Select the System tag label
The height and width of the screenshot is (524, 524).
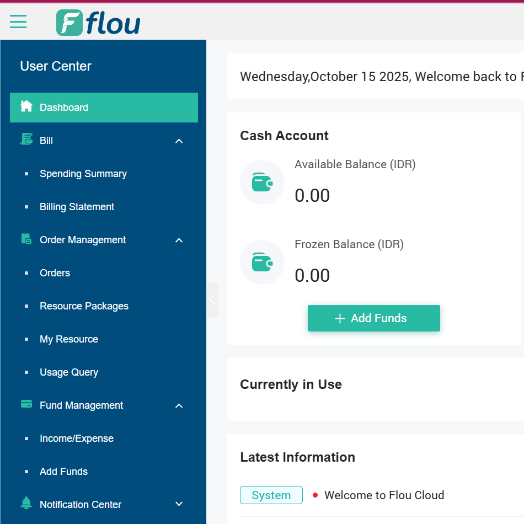pos(271,495)
